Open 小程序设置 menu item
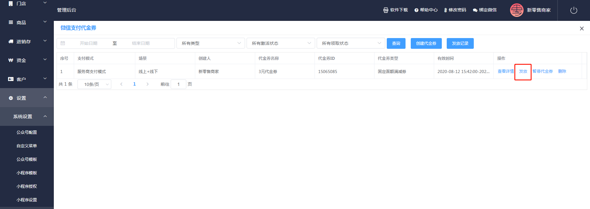The height and width of the screenshot is (209, 590). [27, 200]
